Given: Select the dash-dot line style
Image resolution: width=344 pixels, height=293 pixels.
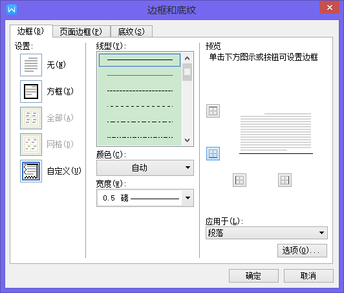Looking at the screenshot, I should click(x=140, y=122).
